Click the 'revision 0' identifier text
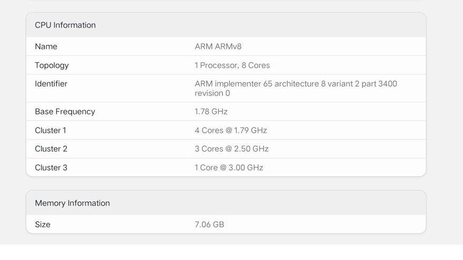 tap(212, 93)
